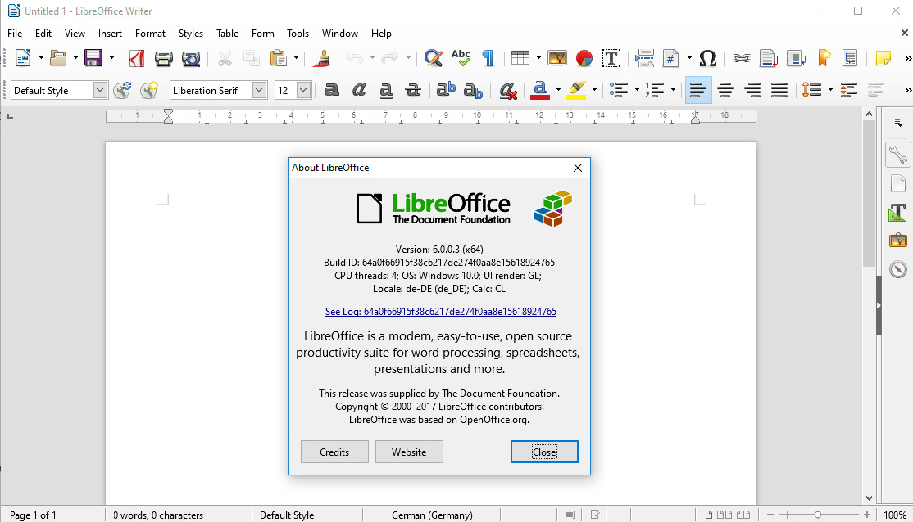Open the Liberation Serif font dropdown
Screen dimensions: 913x522
258,90
